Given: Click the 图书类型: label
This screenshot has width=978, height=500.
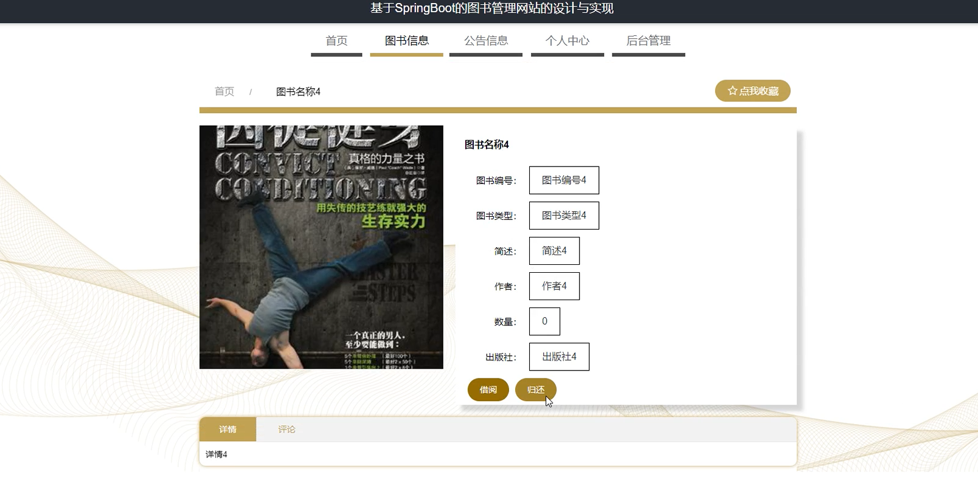Looking at the screenshot, I should pos(496,216).
